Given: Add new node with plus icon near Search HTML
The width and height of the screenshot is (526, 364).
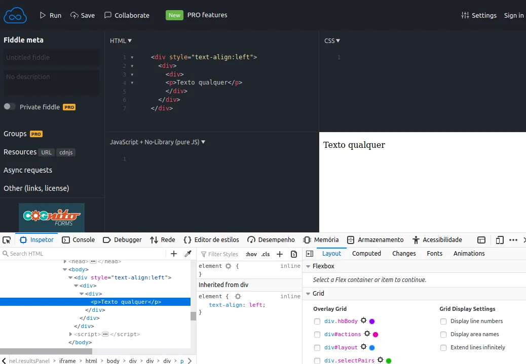Looking at the screenshot, I should point(174,254).
